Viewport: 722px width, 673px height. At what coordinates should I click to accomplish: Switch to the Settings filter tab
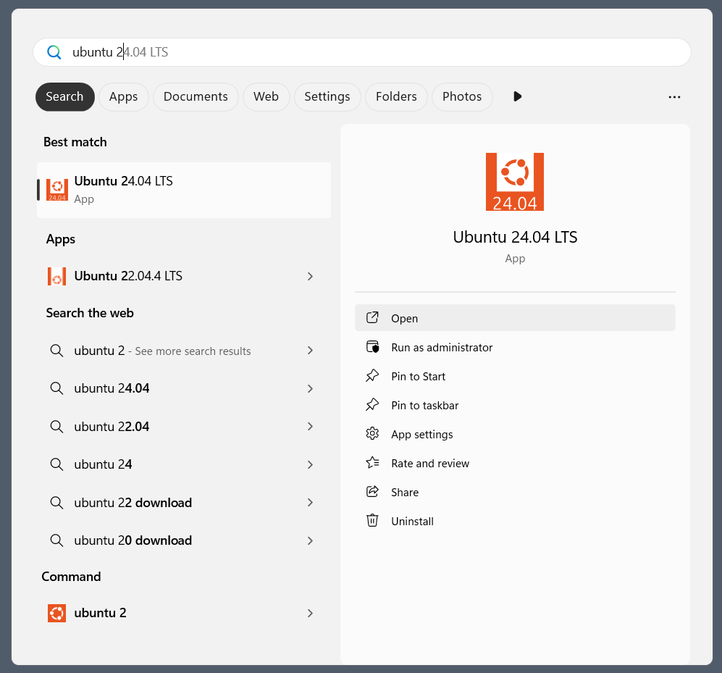(327, 97)
